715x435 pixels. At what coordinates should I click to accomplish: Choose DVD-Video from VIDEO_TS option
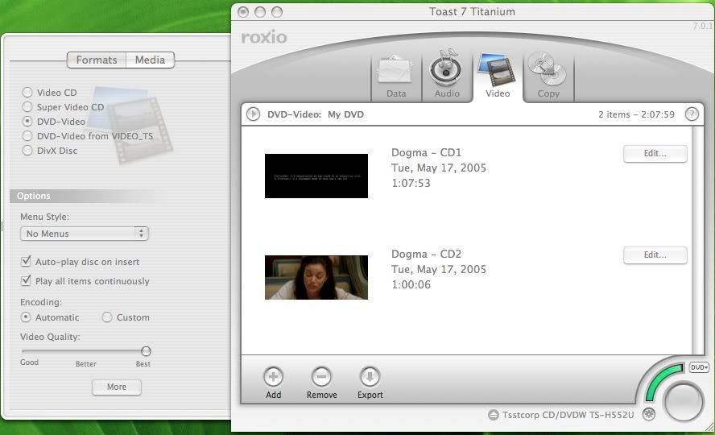[x=27, y=136]
